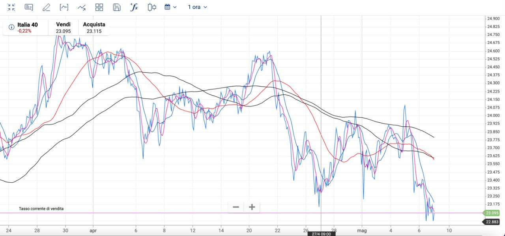Click the 24.000 price axis label
This screenshot has width=505, height=236.
click(493, 116)
